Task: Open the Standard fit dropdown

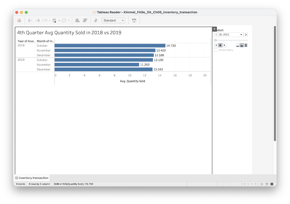Action: coord(113,20)
